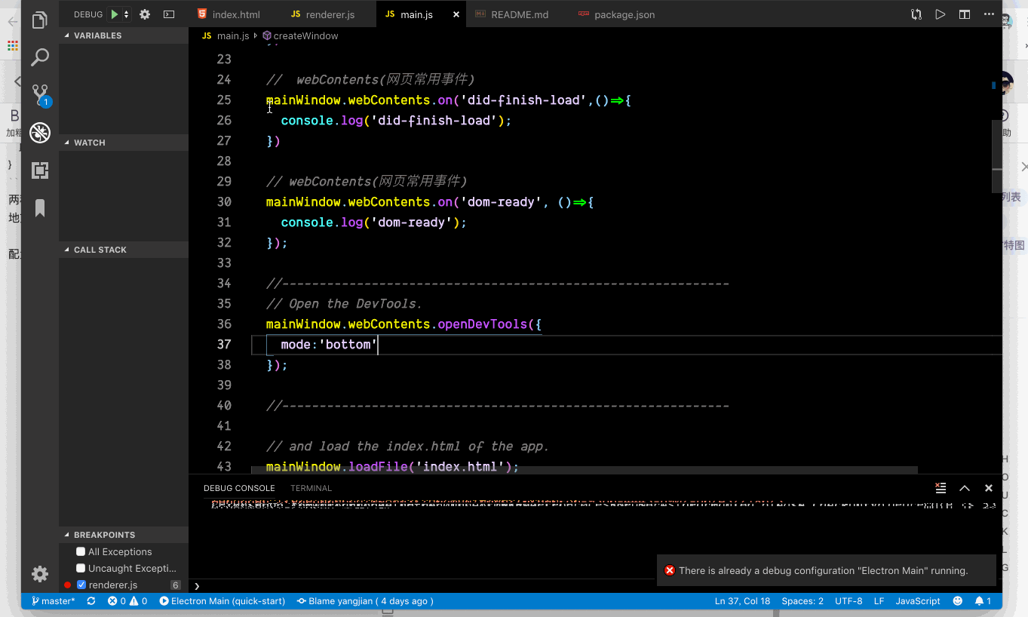1028x617 pixels.
Task: Click the createWindow breadcrumb symbol
Action: coord(300,35)
